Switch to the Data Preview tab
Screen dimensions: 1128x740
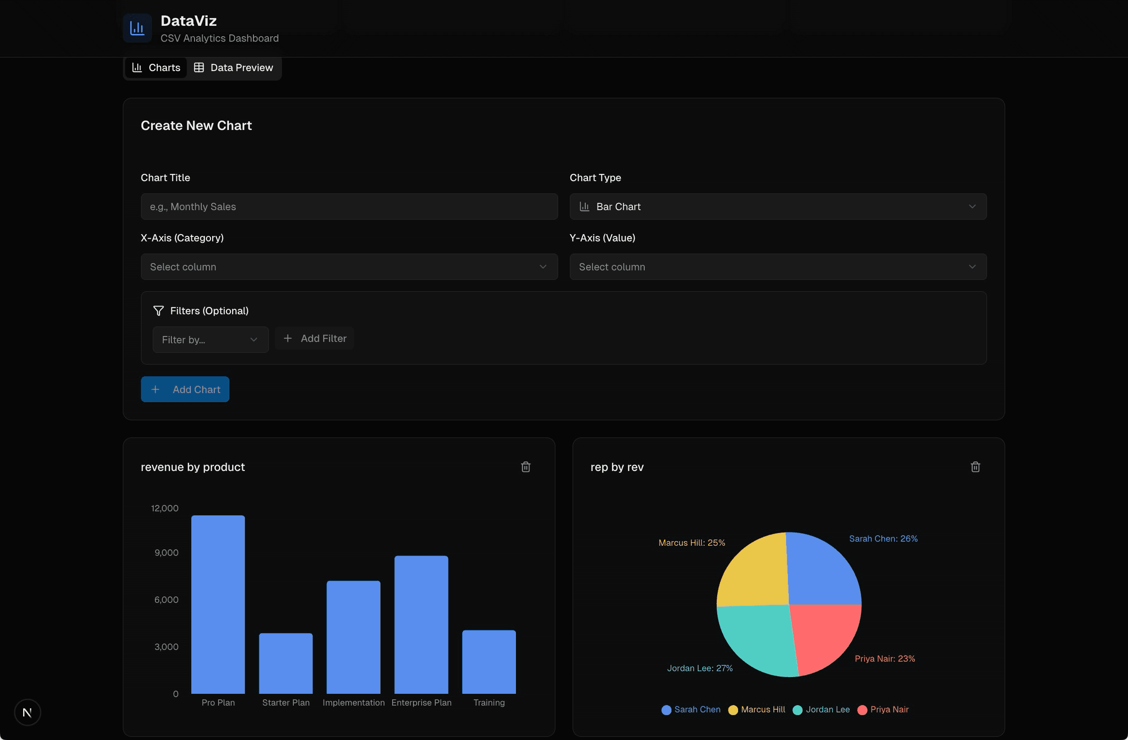[234, 67]
